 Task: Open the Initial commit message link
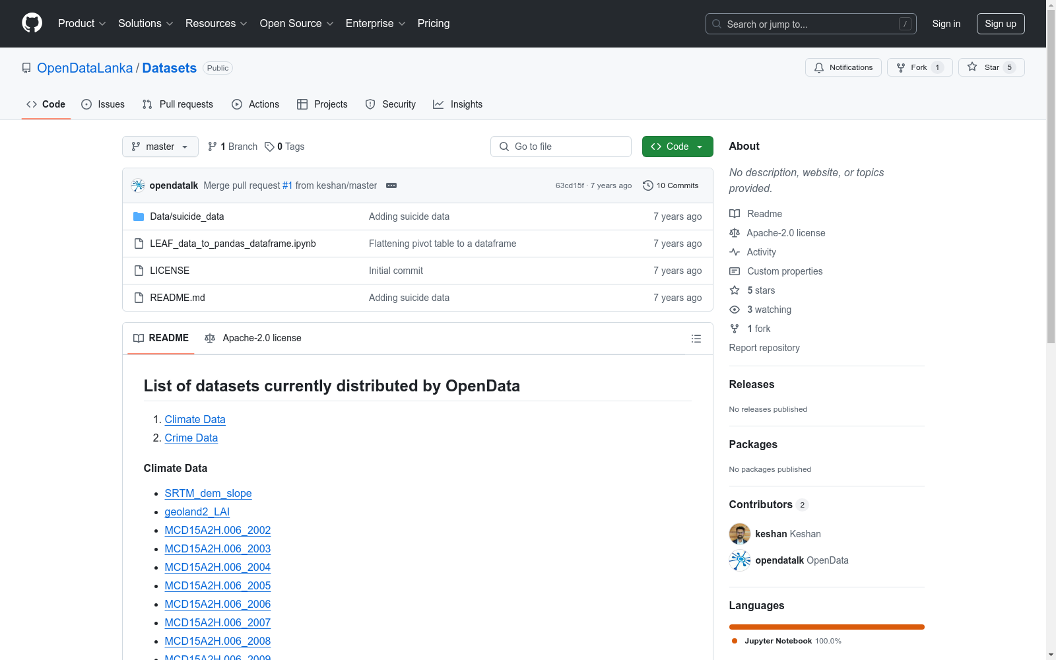pos(396,271)
